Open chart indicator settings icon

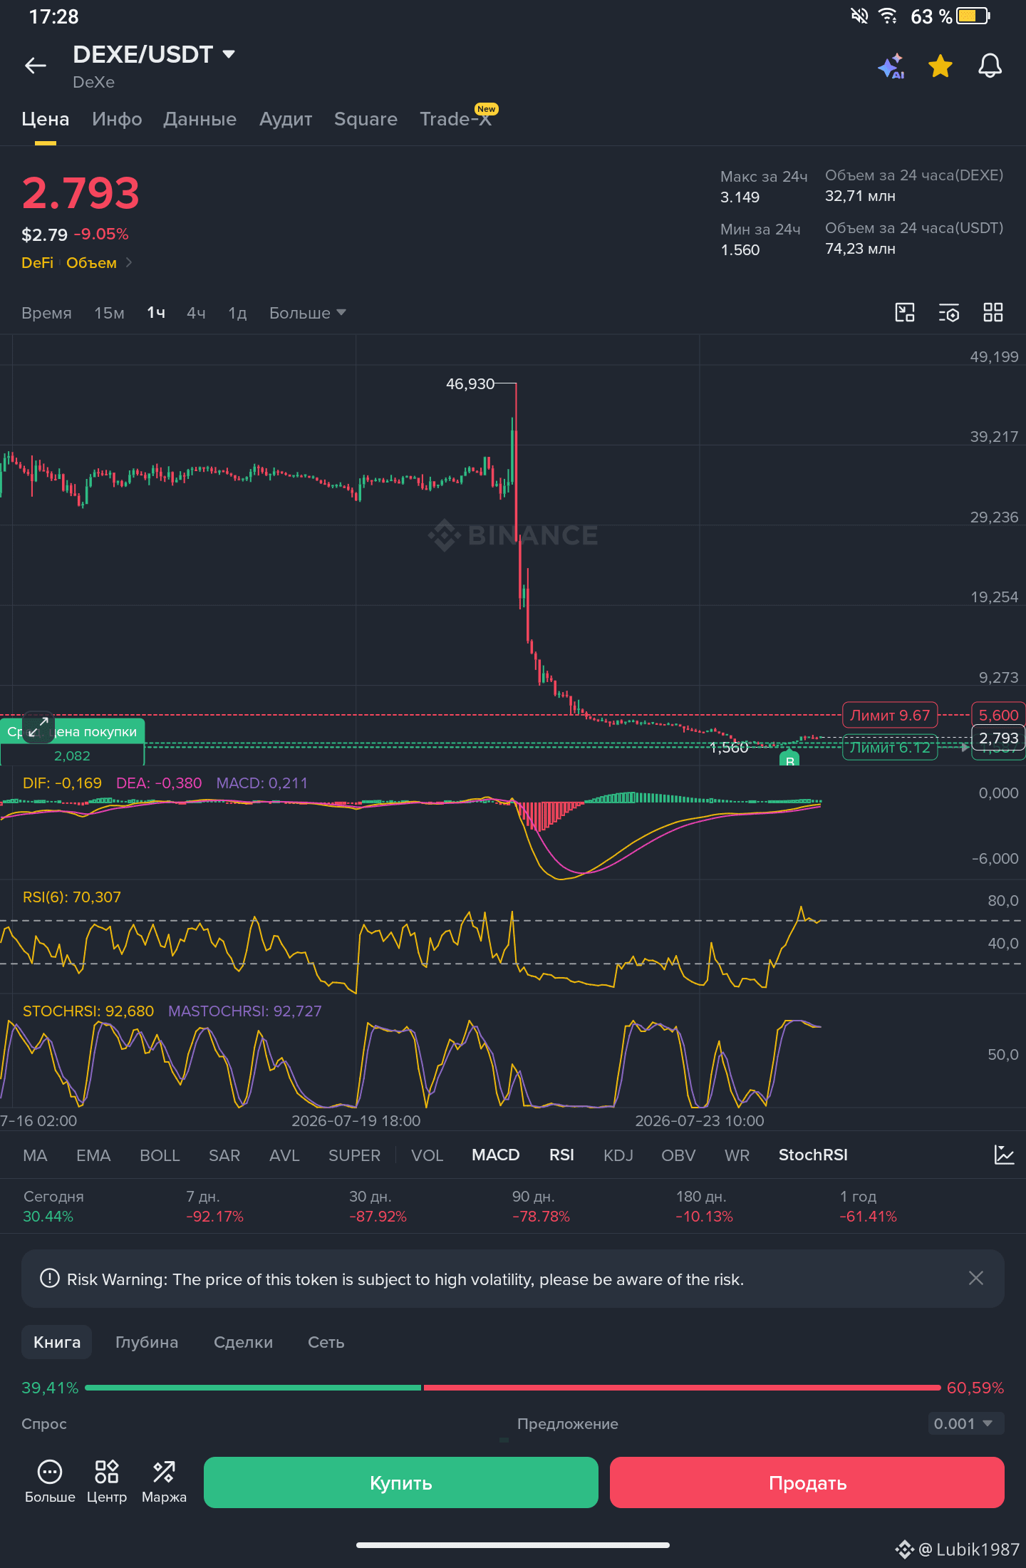pyautogui.click(x=949, y=312)
